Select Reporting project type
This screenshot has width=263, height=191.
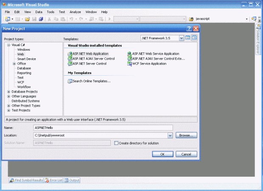24,73
